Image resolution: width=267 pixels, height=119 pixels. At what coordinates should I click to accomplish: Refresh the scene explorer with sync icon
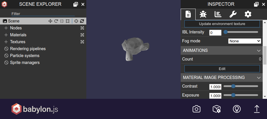(82, 21)
